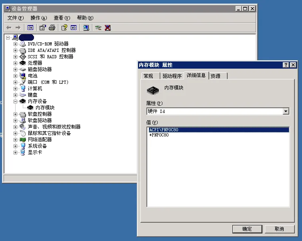Click the SCSI and RAID controller icon
Image resolution: width=302 pixels, height=241 pixels.
coord(23,57)
